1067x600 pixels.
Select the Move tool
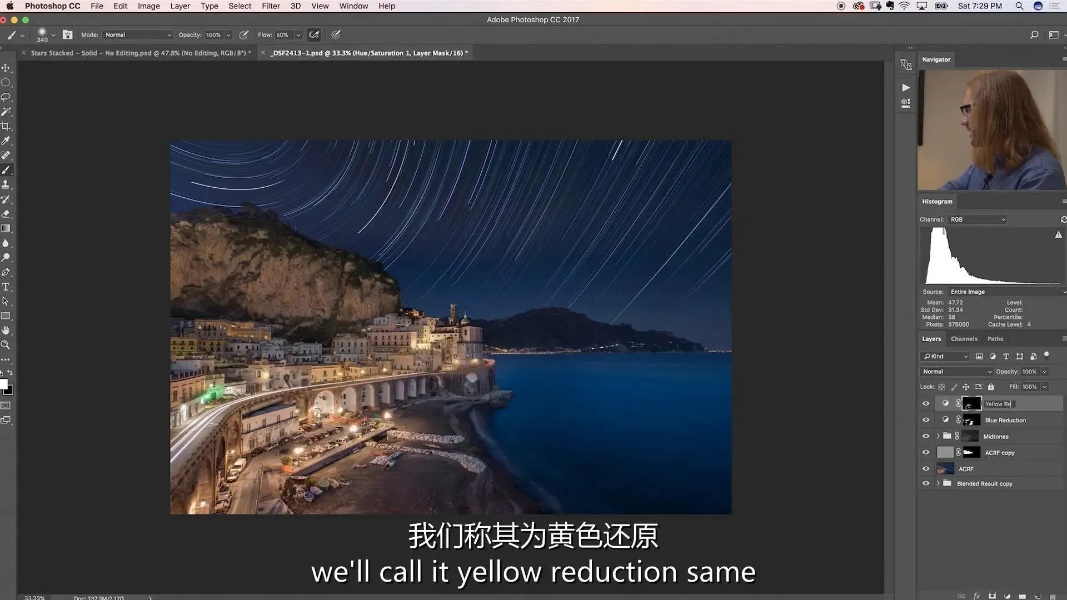click(6, 68)
